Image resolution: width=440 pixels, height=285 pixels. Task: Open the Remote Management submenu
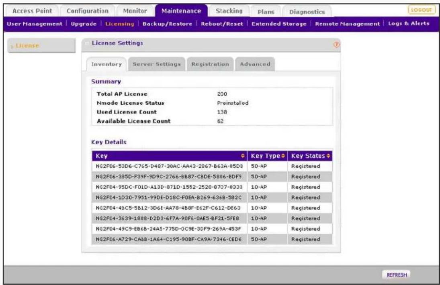coord(347,24)
